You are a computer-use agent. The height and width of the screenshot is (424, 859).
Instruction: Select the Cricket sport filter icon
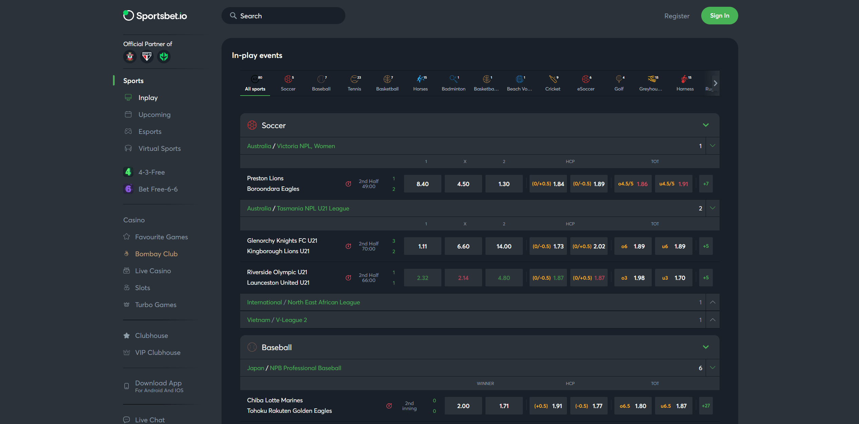[x=553, y=79]
